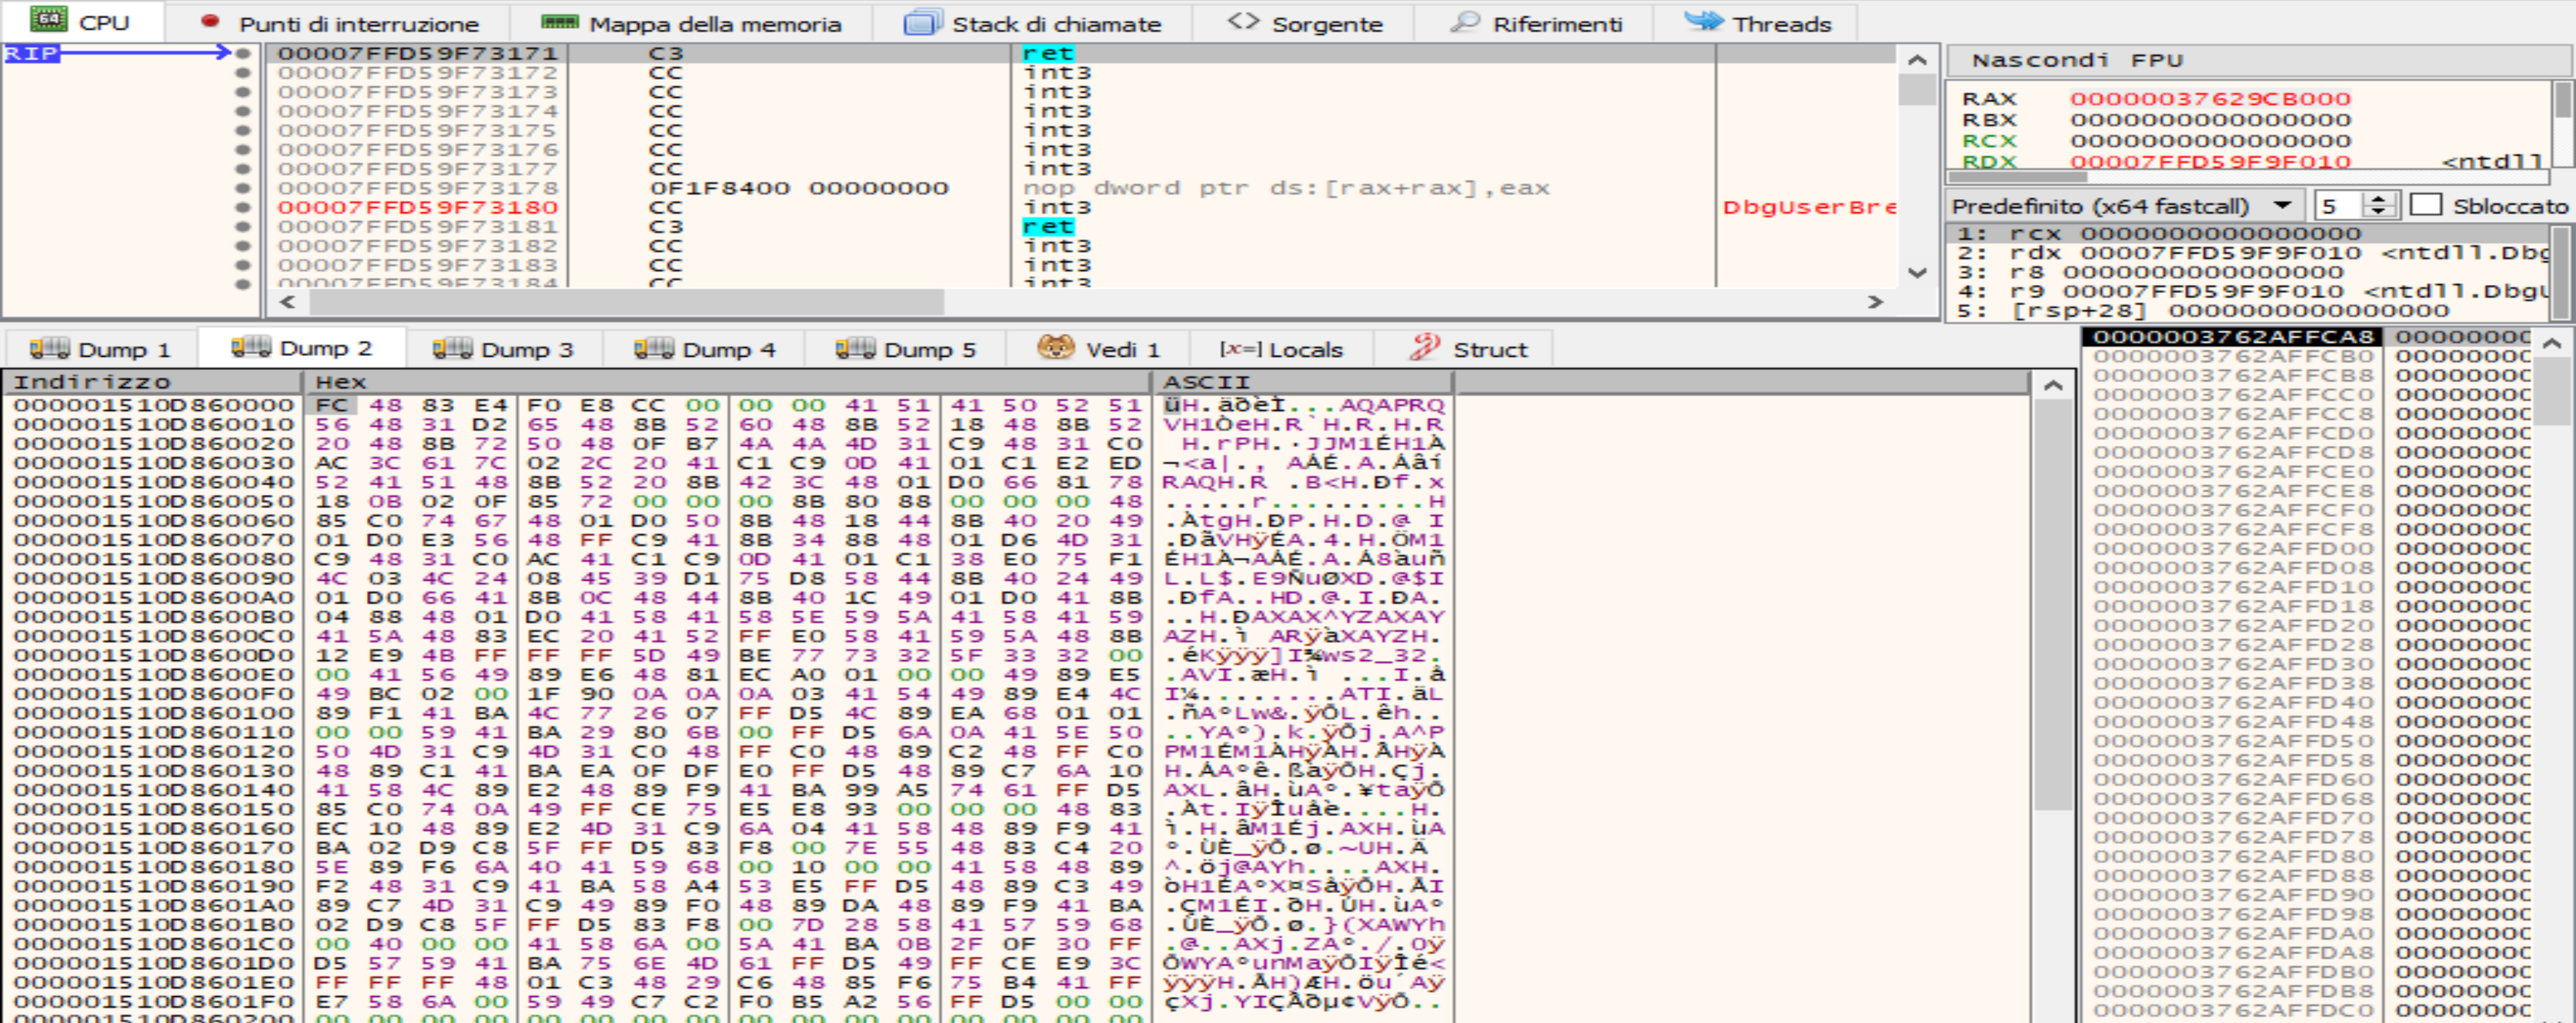
Task: Click the CPU tab chip icon
Action: click(x=48, y=20)
